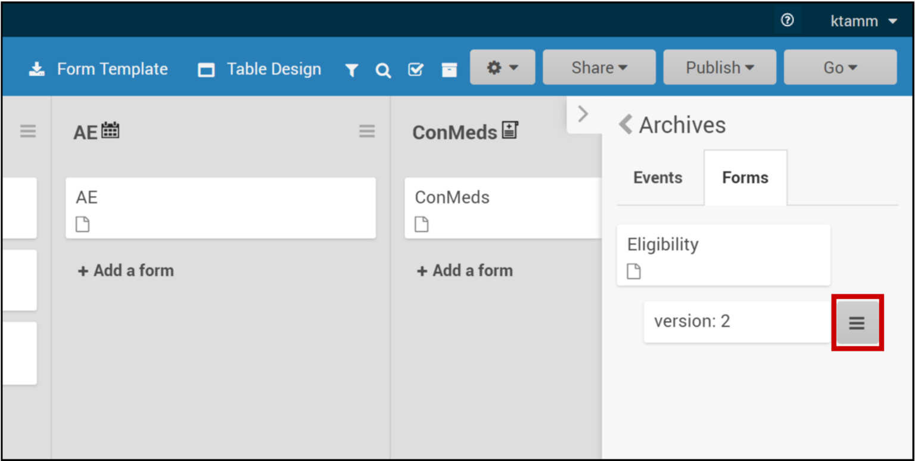
Task: Switch to the Events tab
Action: coord(657,177)
